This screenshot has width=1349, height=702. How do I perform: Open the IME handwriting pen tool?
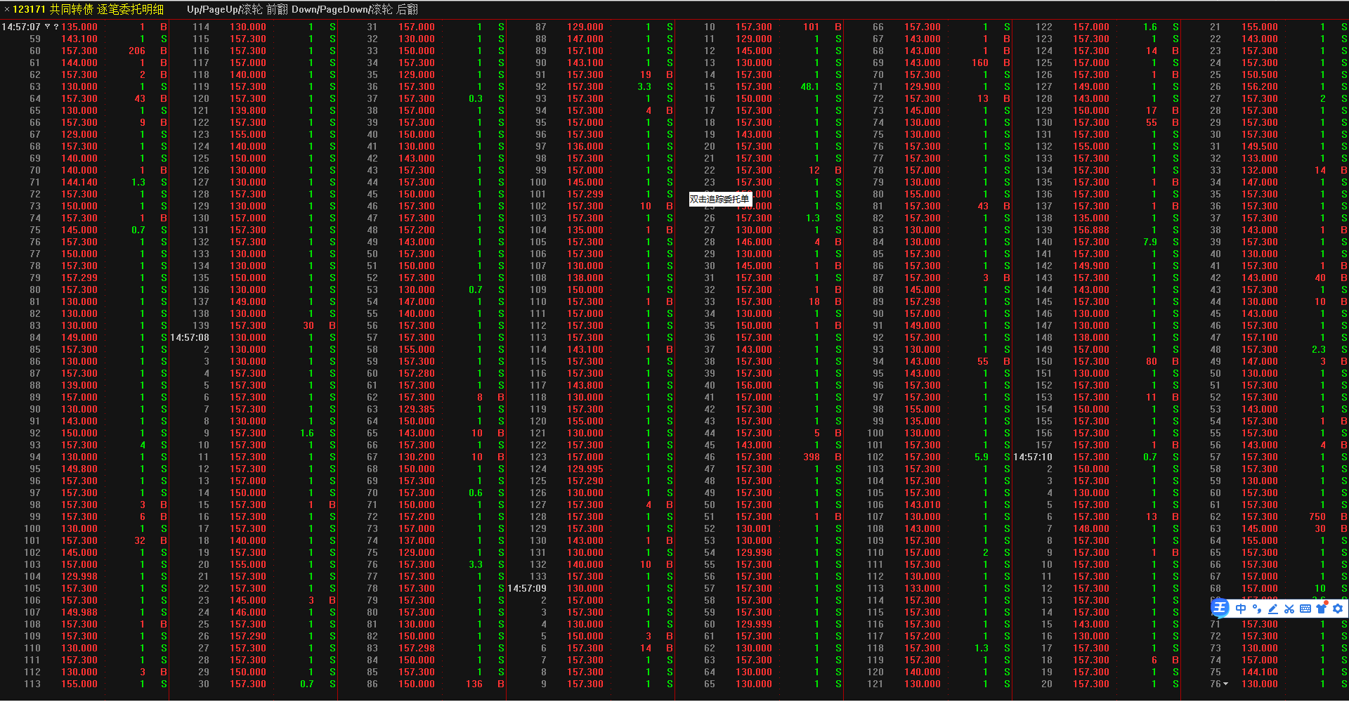pyautogui.click(x=1272, y=609)
